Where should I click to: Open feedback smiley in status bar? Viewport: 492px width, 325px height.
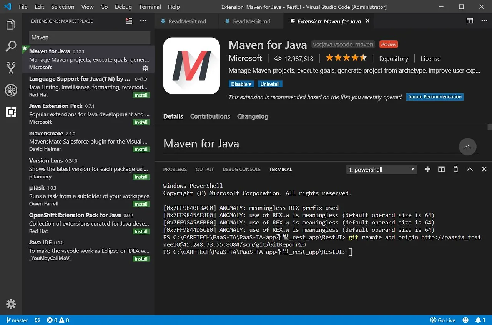pos(465,320)
